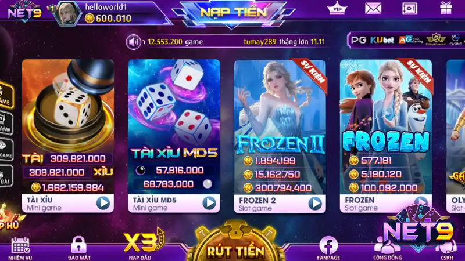Open Cộng Đồng community icon
465x261 pixels.
(x=387, y=250)
